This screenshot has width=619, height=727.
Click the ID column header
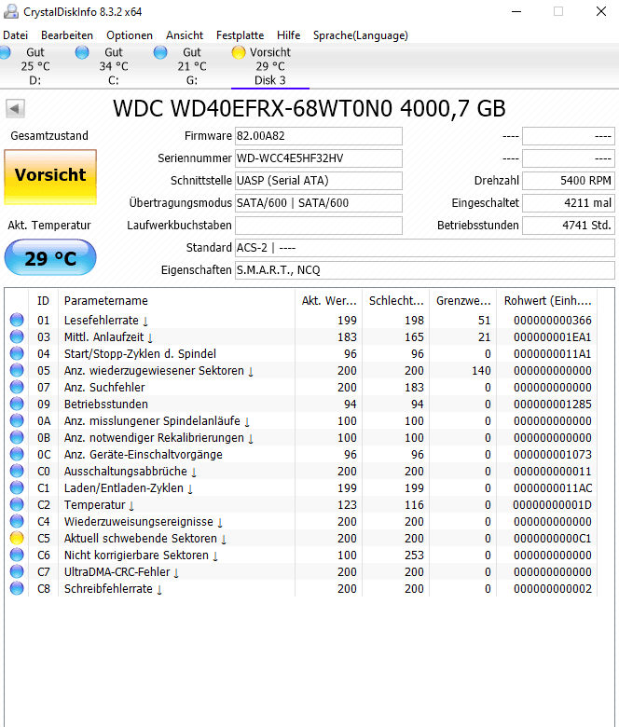pyautogui.click(x=43, y=300)
